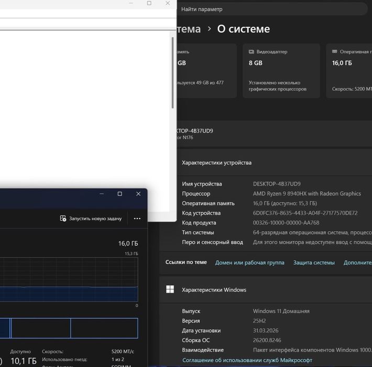
Task: Click the 'Найти параметр' search field in Settings
Action: click(271, 9)
